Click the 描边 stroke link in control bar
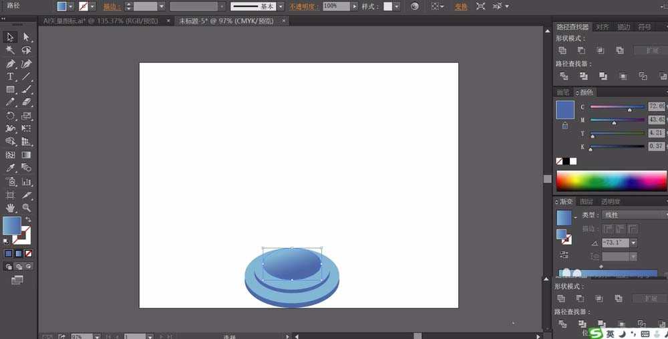This screenshot has width=668, height=339. (112, 6)
